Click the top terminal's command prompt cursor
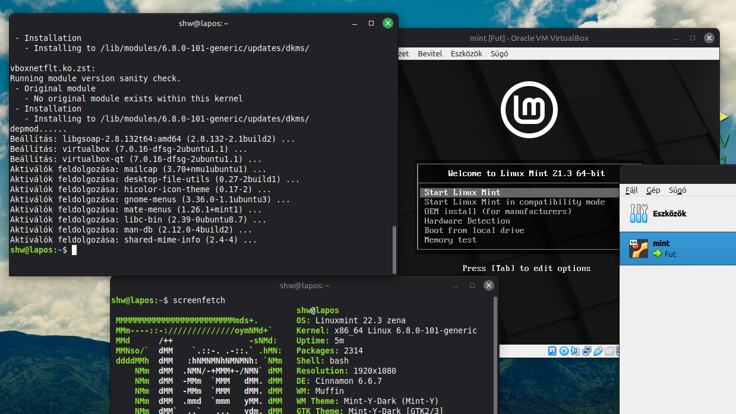 point(74,250)
